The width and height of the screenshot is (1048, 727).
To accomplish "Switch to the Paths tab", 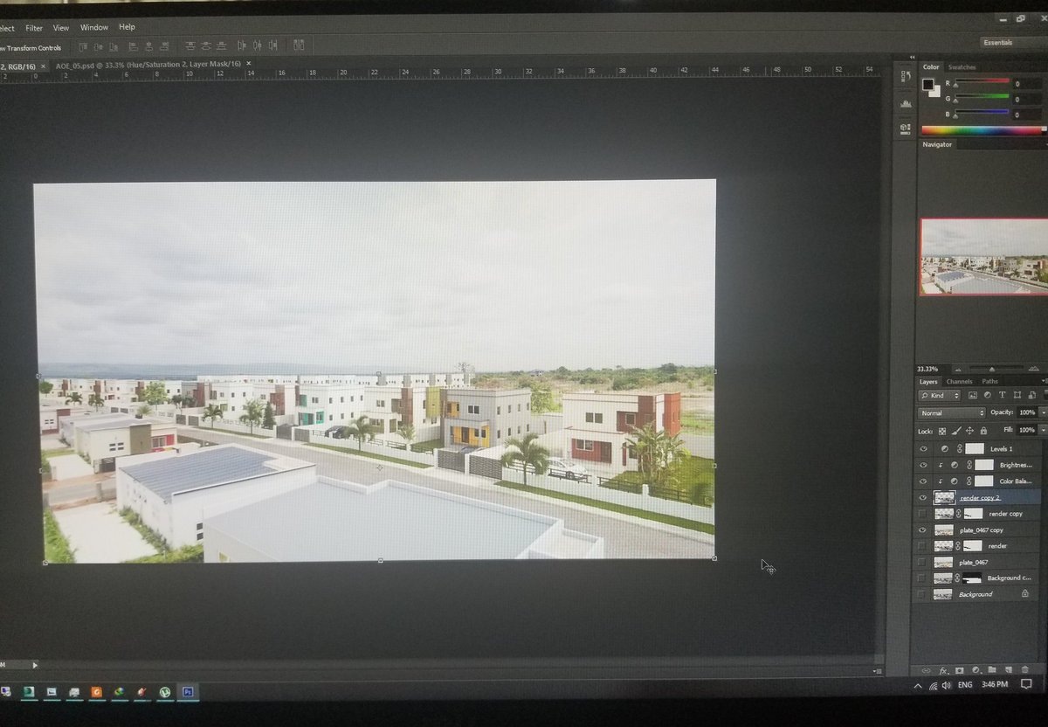I will (989, 381).
